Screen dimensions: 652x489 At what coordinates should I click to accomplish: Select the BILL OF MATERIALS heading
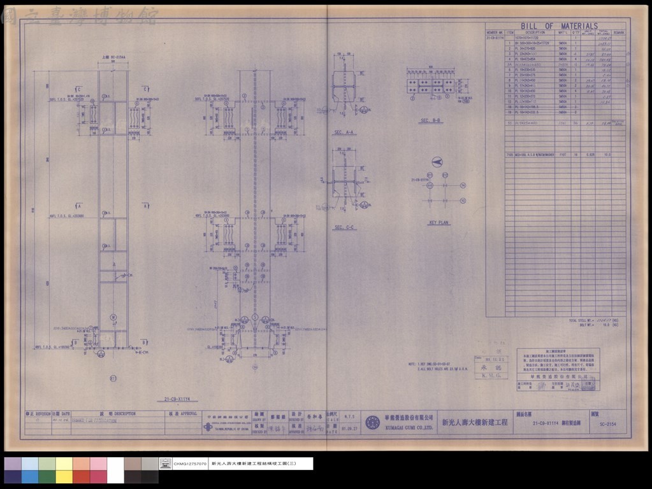point(559,25)
